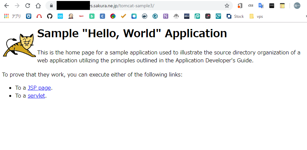This screenshot has width=307, height=150.
Task: Go to the browser home page
Action: 38,6
